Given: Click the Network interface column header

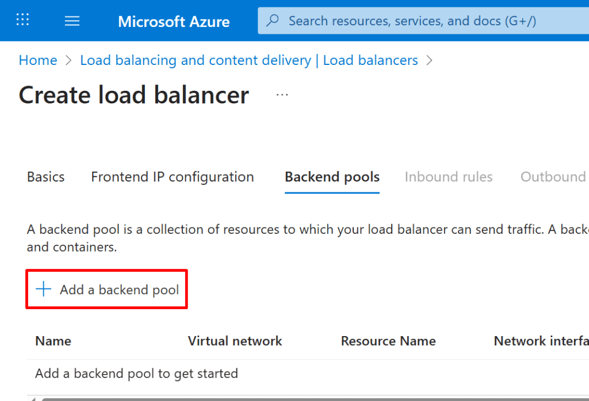Looking at the screenshot, I should (541, 341).
